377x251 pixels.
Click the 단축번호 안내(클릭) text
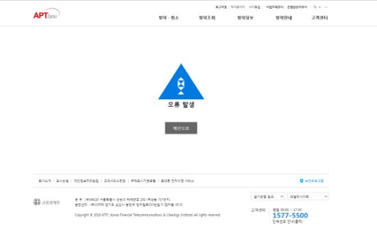(288, 222)
